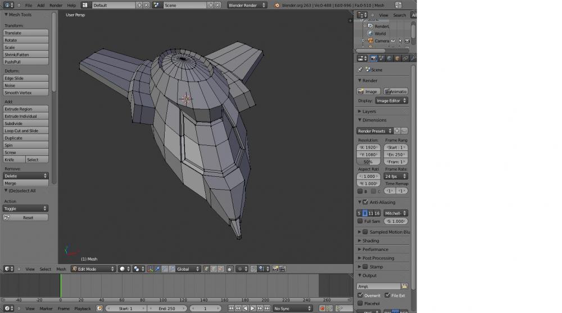This screenshot has height=313, width=562.
Task: Open the Render menu
Action: click(x=56, y=6)
